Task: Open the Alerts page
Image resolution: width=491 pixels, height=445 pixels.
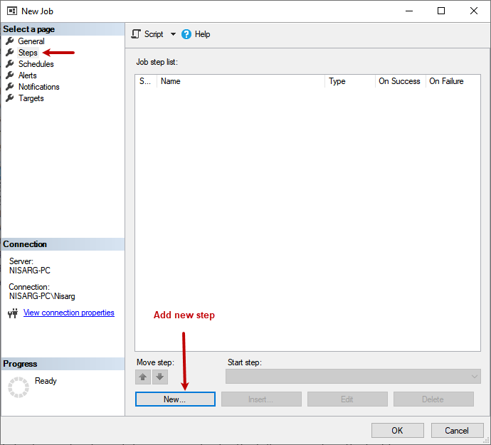Action: coord(27,75)
